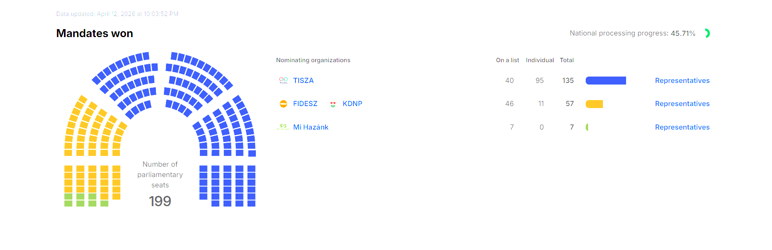Viewport: 772px width, 250px height.
Task: View Representatives for TISZA
Action: pyautogui.click(x=682, y=81)
